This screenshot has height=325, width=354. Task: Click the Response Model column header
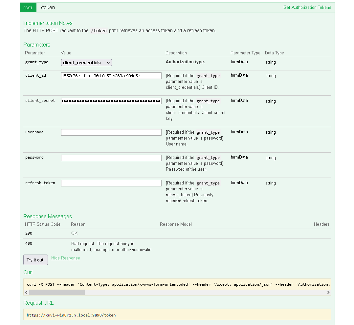176,224
